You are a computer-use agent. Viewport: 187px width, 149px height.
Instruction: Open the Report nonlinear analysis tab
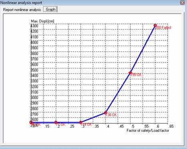(22, 10)
